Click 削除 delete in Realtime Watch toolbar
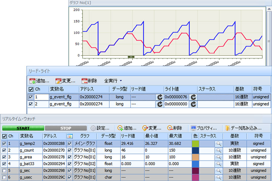272x181 pixels. click(175, 128)
